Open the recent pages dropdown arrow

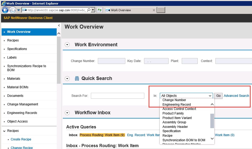click(19, 10)
